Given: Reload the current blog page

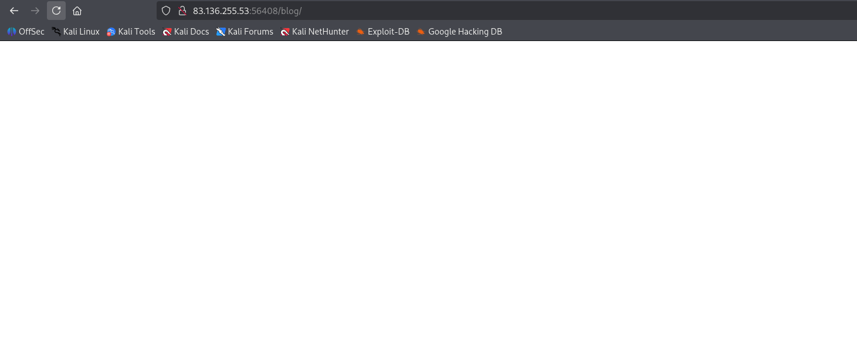Looking at the screenshot, I should (56, 11).
